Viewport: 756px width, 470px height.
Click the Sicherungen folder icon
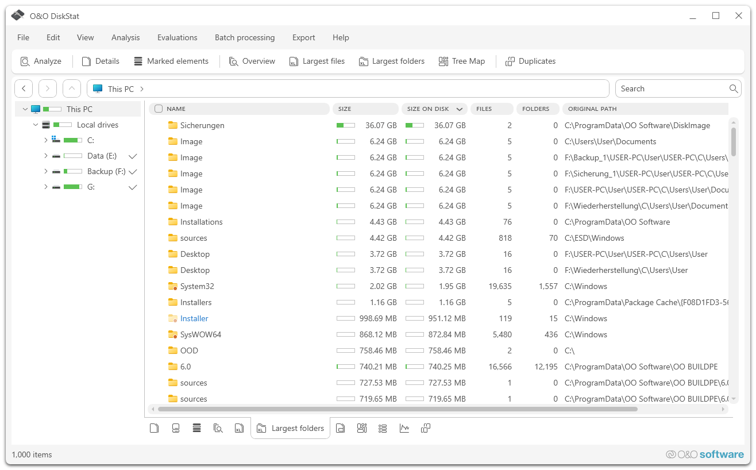172,125
